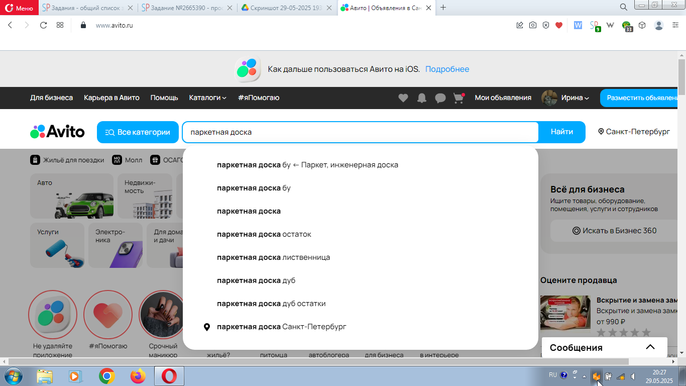Open the Авто category card
This screenshot has height=386, width=686.
72,196
